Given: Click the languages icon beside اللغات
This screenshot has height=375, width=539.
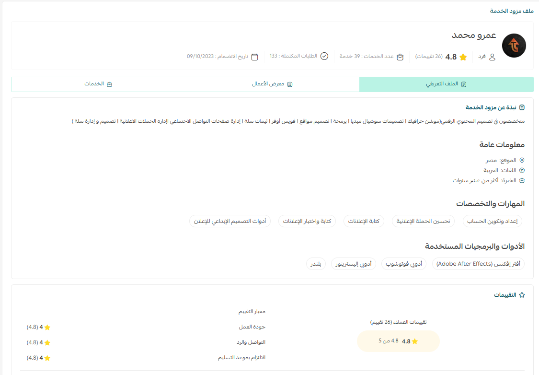Looking at the screenshot, I should point(522,170).
